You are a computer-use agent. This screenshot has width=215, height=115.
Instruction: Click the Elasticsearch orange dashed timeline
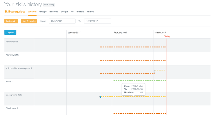coord(140,113)
